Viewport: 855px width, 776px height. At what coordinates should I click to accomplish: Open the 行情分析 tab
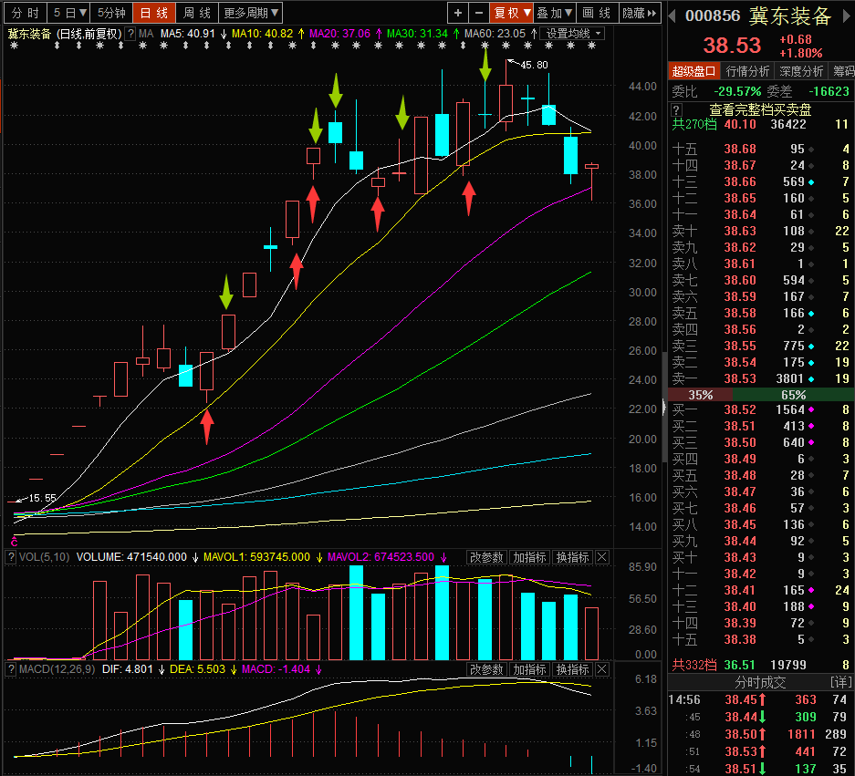(x=747, y=71)
